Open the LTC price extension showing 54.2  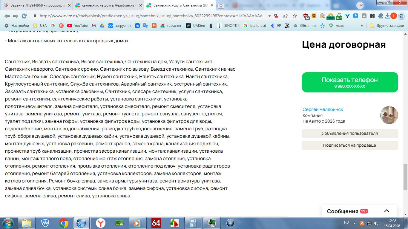(x=339, y=16)
